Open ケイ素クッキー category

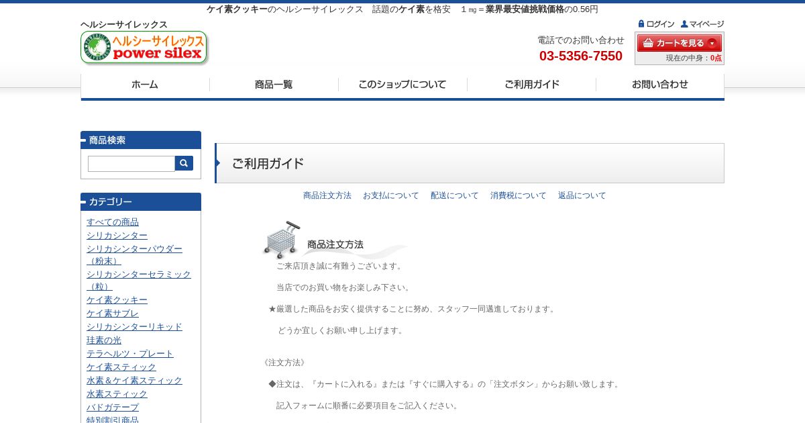point(117,300)
